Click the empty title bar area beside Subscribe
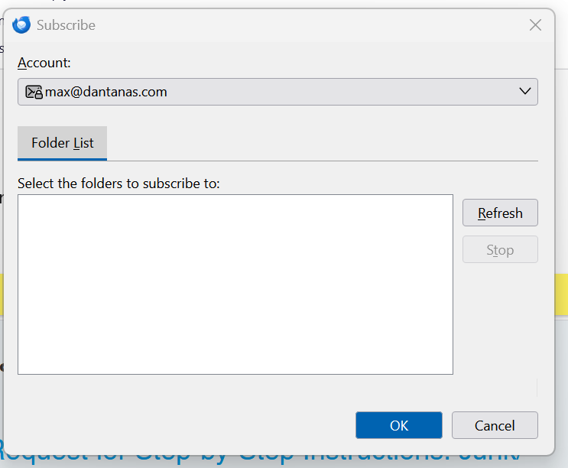568x468 pixels. 306,25
